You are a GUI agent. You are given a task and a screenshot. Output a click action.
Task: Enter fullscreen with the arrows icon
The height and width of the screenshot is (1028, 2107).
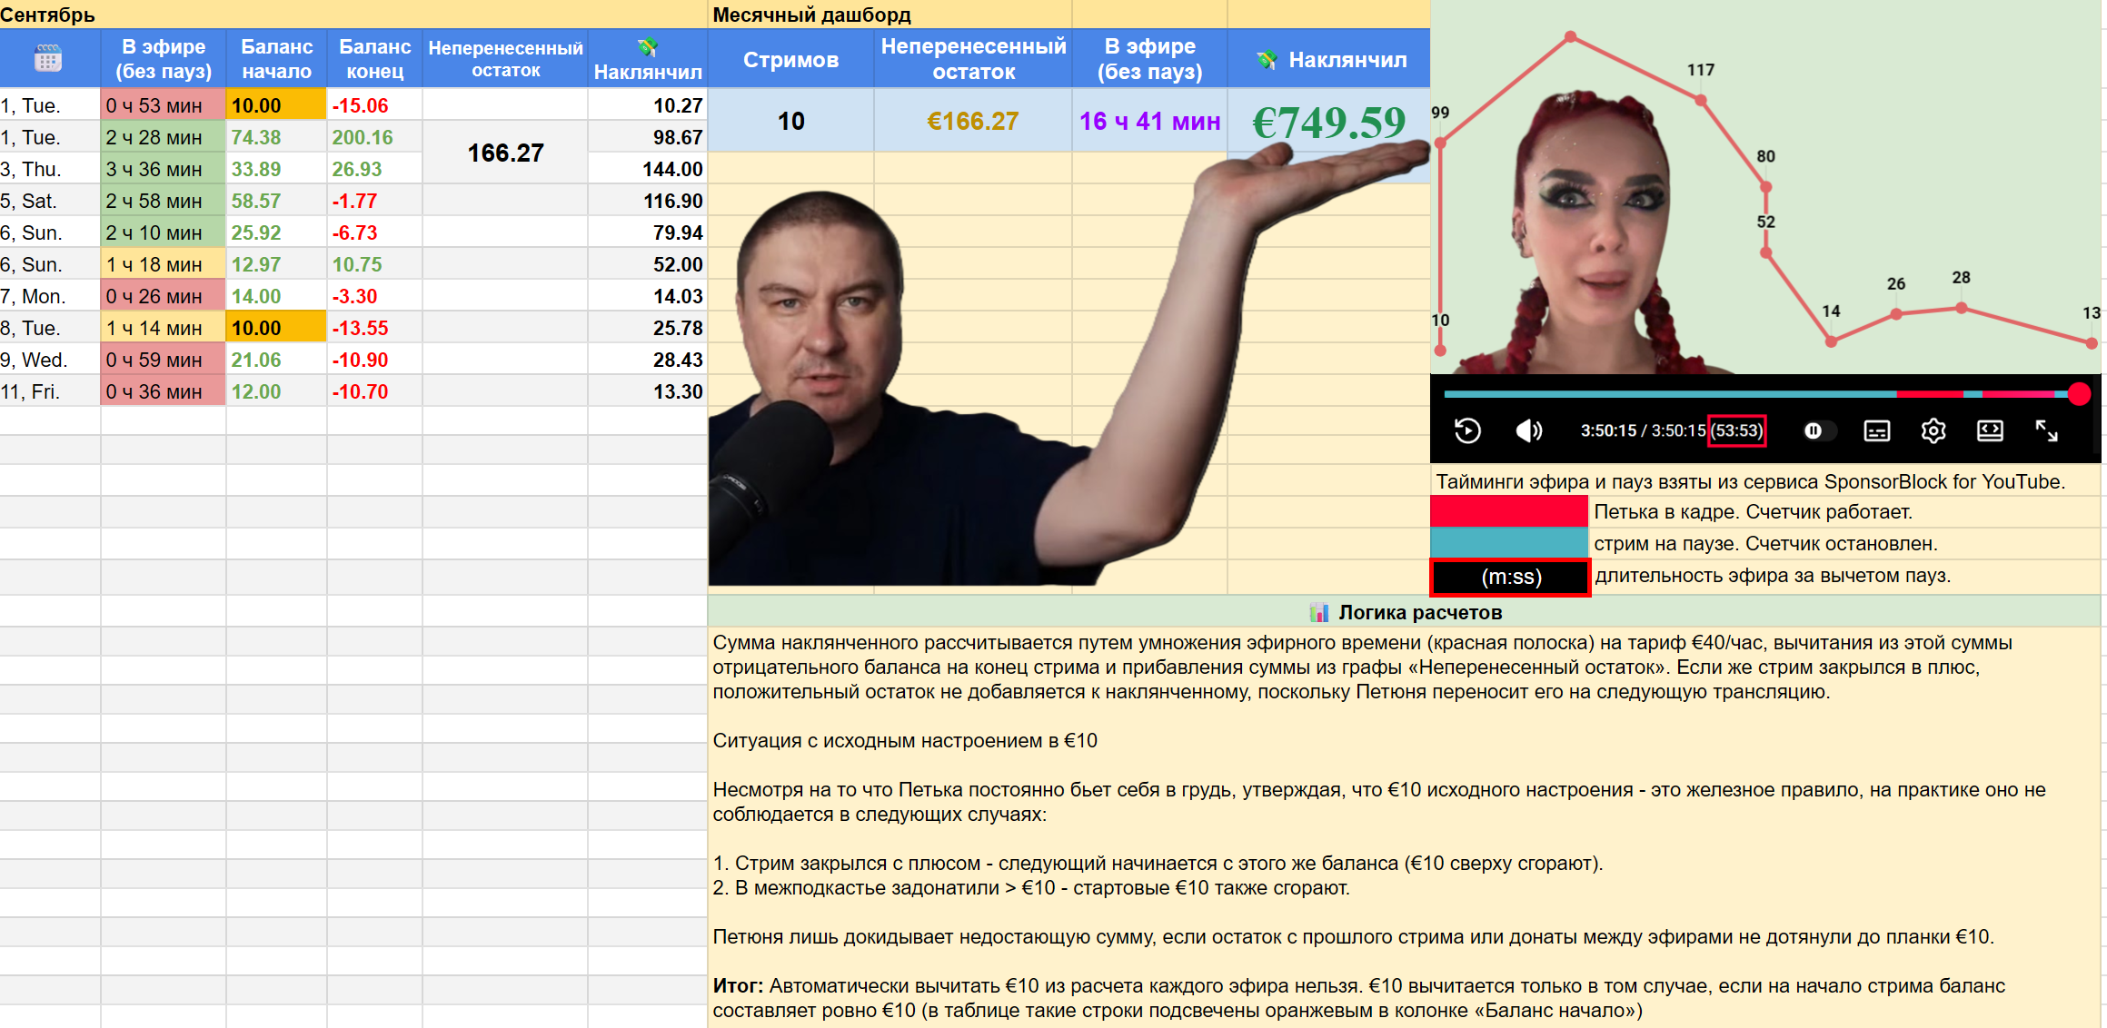click(2046, 430)
